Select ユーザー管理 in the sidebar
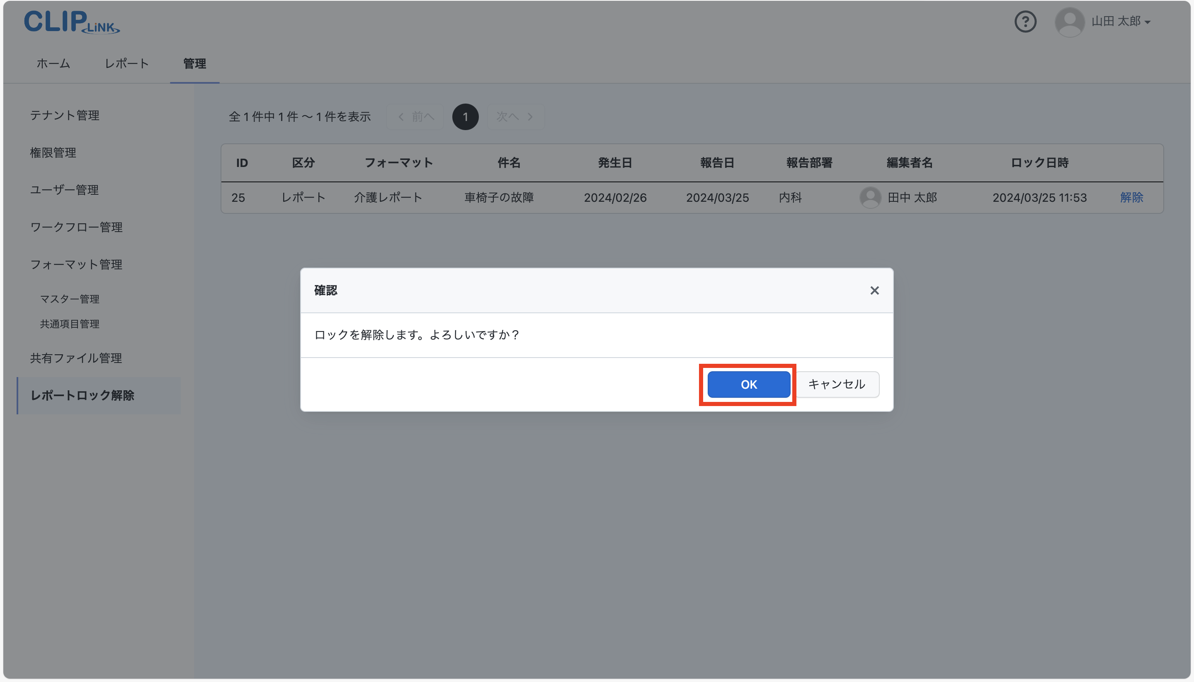1194x682 pixels. click(x=64, y=190)
